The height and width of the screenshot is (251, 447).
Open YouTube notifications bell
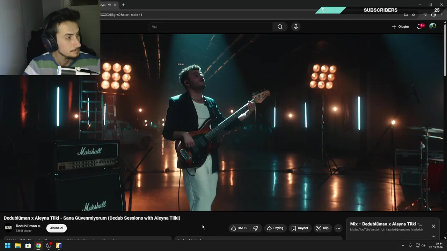coord(419,26)
